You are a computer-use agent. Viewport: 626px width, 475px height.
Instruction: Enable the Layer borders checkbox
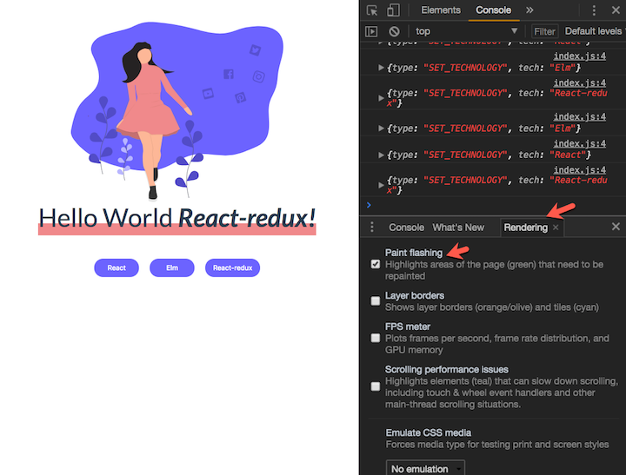pyautogui.click(x=376, y=301)
